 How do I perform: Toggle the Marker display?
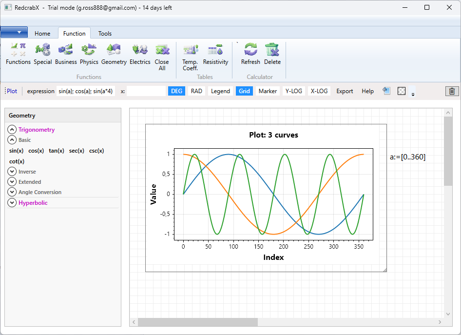tap(268, 91)
